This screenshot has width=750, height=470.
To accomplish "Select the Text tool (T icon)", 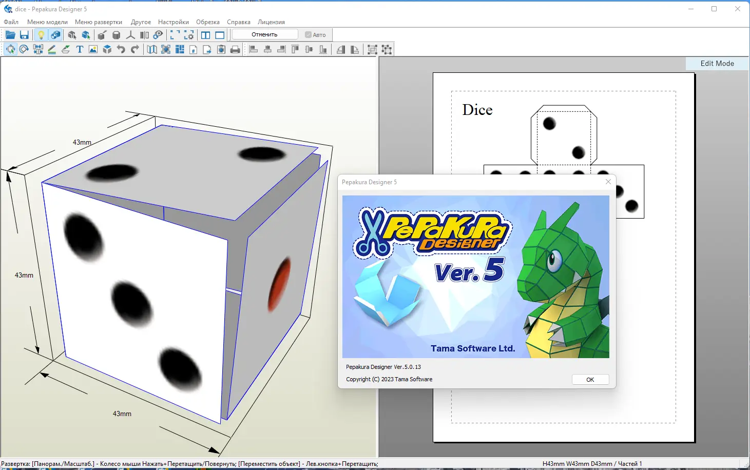I will (80, 49).
